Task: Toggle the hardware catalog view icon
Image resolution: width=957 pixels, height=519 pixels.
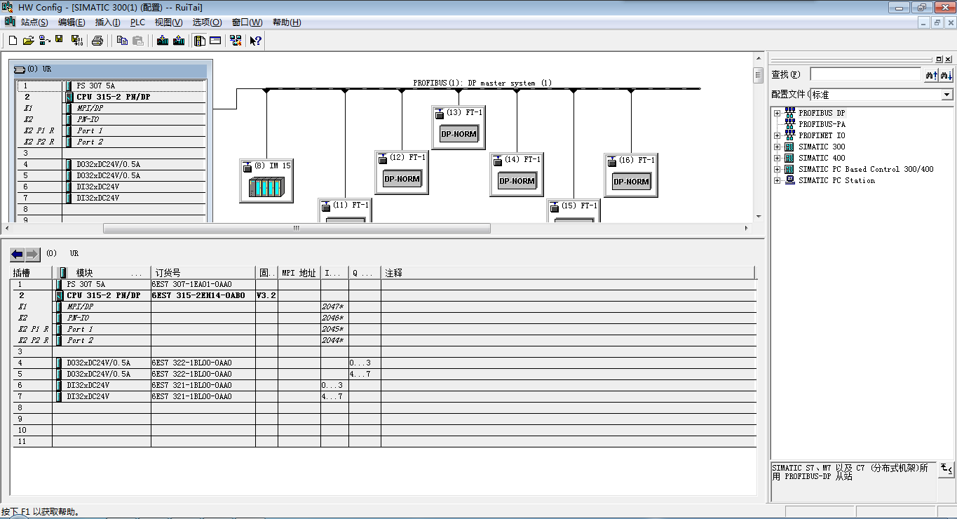Action: pos(200,41)
